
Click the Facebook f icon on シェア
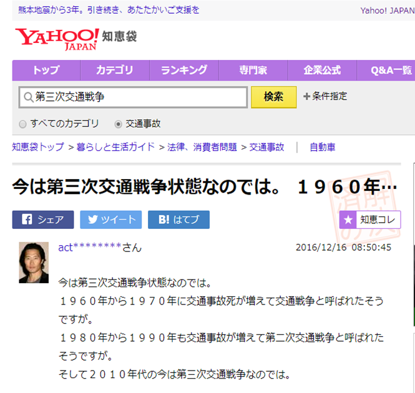click(27, 220)
